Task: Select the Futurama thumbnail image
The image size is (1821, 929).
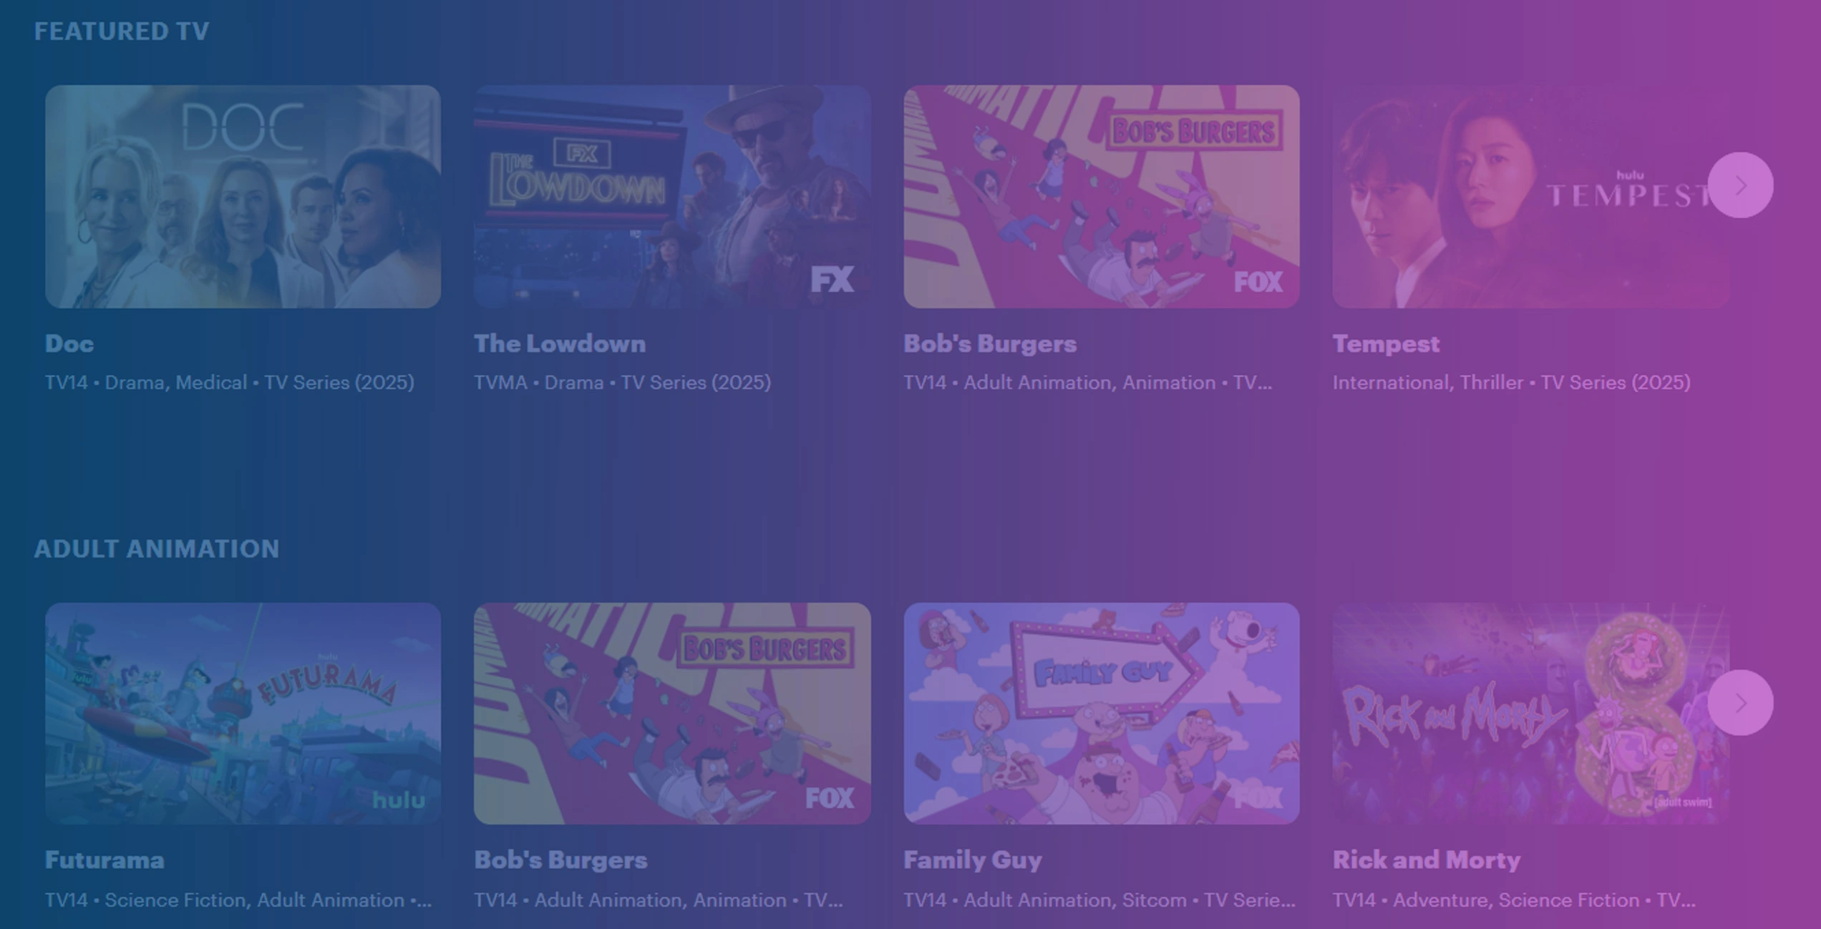Action: pyautogui.click(x=243, y=714)
